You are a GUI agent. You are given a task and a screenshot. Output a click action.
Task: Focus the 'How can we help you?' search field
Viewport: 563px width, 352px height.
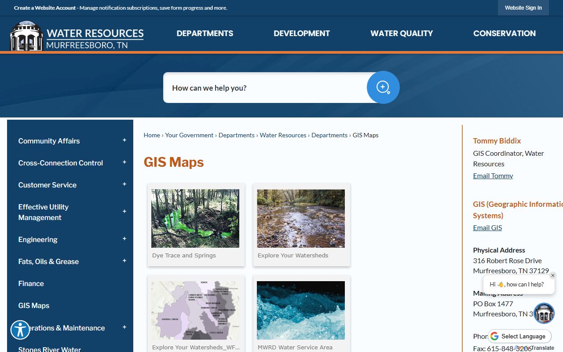(265, 88)
